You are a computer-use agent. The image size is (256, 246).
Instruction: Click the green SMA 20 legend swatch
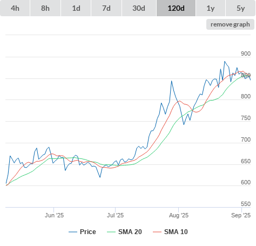pyautogui.click(x=111, y=232)
